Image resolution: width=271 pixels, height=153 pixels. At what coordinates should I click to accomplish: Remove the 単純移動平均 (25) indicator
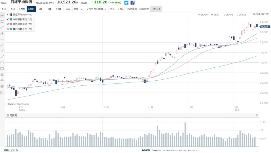pos(7,24)
